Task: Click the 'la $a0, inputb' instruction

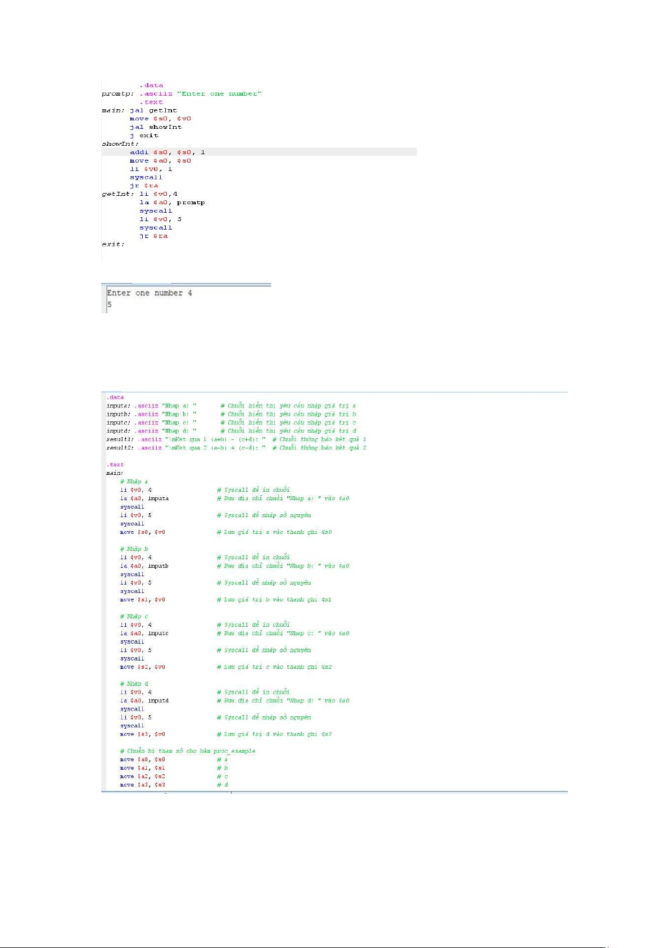Action: coord(144,566)
